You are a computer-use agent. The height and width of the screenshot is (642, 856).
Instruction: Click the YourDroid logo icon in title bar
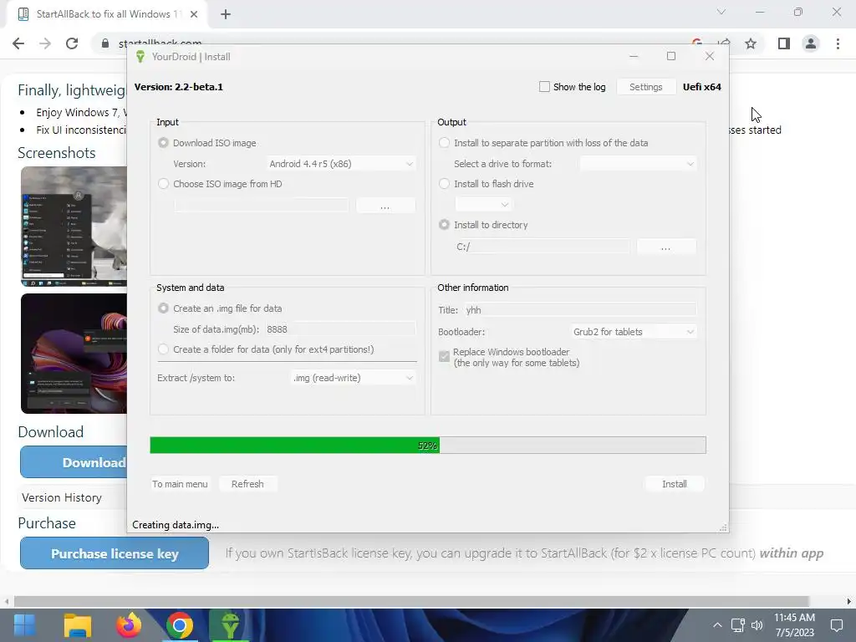pyautogui.click(x=140, y=57)
